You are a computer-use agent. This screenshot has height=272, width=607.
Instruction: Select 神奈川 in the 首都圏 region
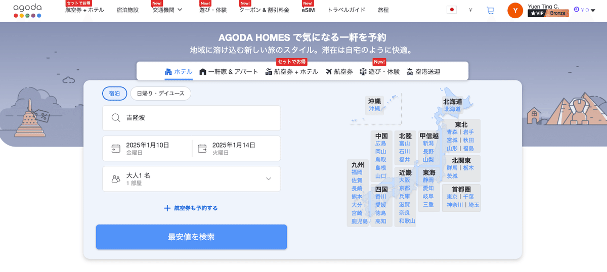click(455, 205)
